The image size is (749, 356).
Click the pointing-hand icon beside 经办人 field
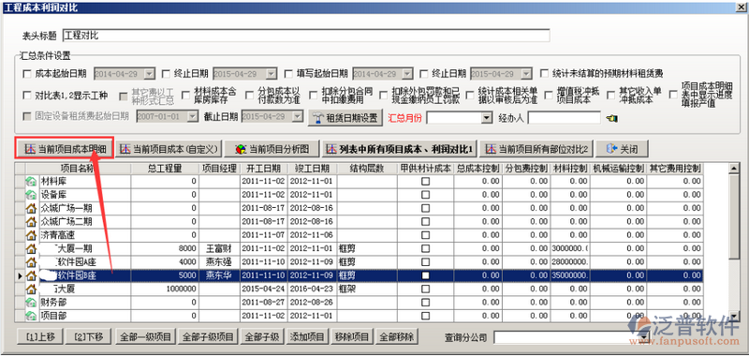pos(611,118)
